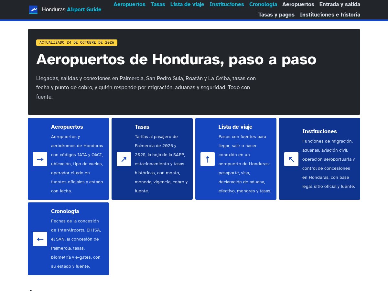Go to Tasas y pagos section
Screen dimensions: 388x291
point(276,15)
